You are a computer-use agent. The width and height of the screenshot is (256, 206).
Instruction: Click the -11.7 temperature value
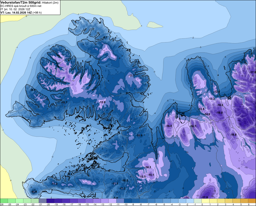(132, 75)
